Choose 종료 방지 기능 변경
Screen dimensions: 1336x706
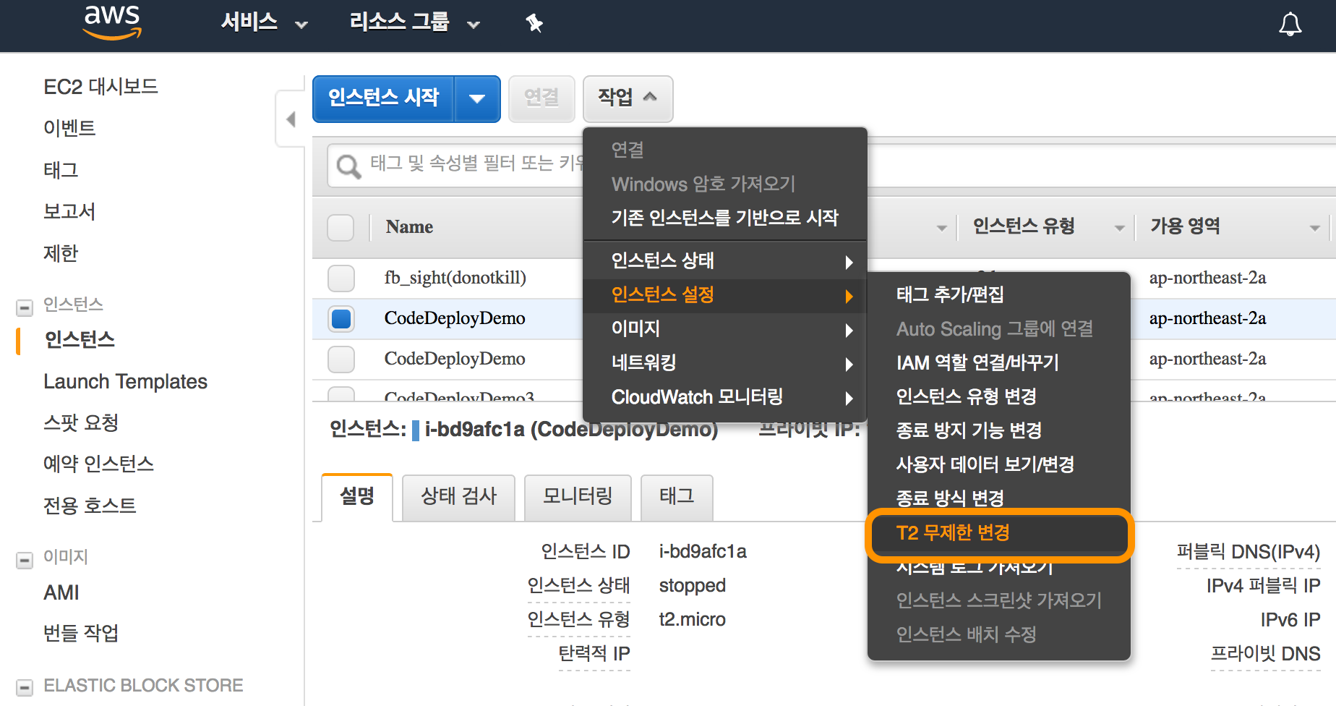click(x=998, y=430)
